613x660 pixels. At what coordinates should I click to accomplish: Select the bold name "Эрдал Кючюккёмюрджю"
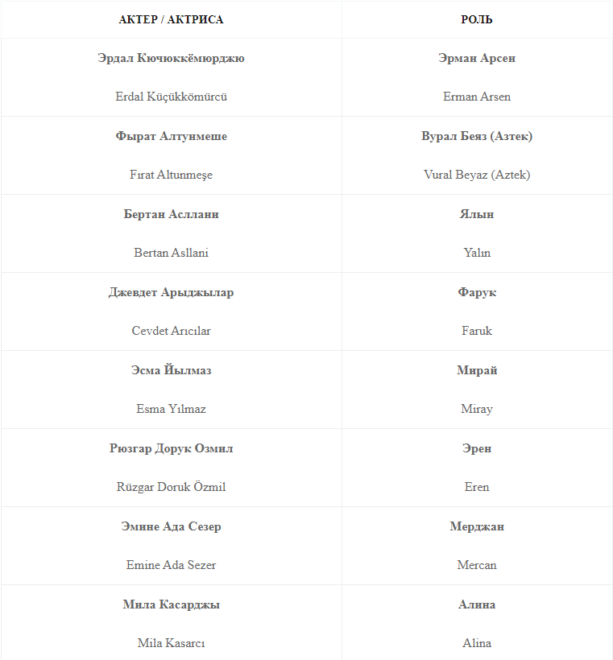click(171, 58)
